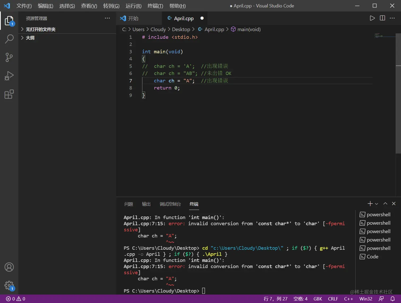Viewport: 401px width, 303px height.
Task: Click the Run Code play button
Action: tap(372, 18)
